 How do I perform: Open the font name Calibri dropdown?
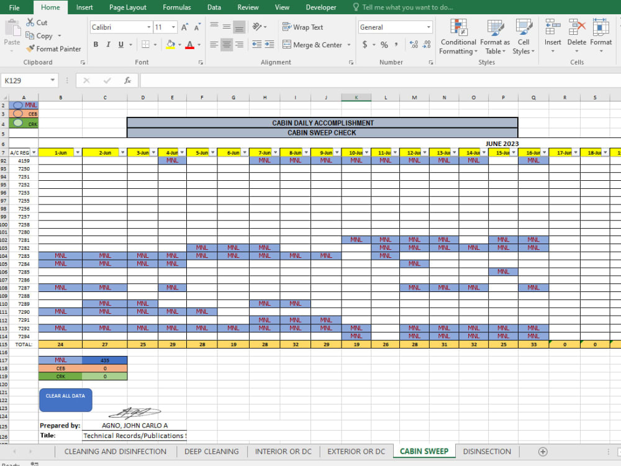149,27
